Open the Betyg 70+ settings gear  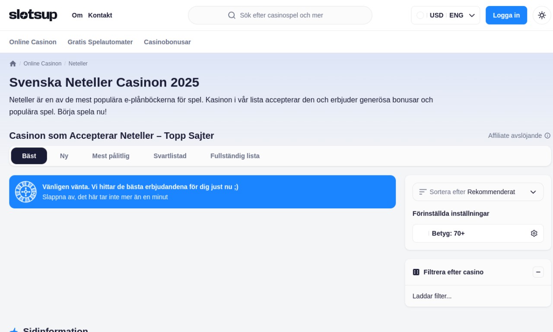tap(534, 233)
